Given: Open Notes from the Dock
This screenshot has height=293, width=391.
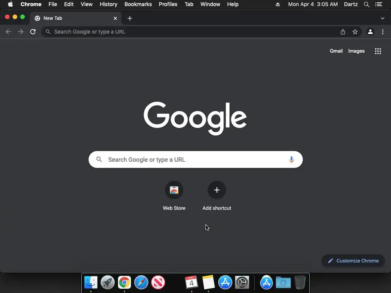Looking at the screenshot, I should (208, 283).
